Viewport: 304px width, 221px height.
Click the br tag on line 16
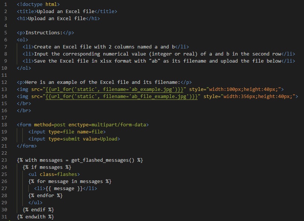(24, 111)
